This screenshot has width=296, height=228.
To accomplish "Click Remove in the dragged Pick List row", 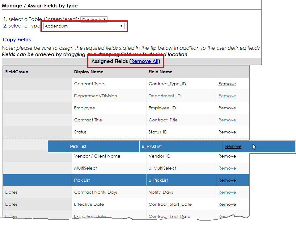I will coord(233,146).
